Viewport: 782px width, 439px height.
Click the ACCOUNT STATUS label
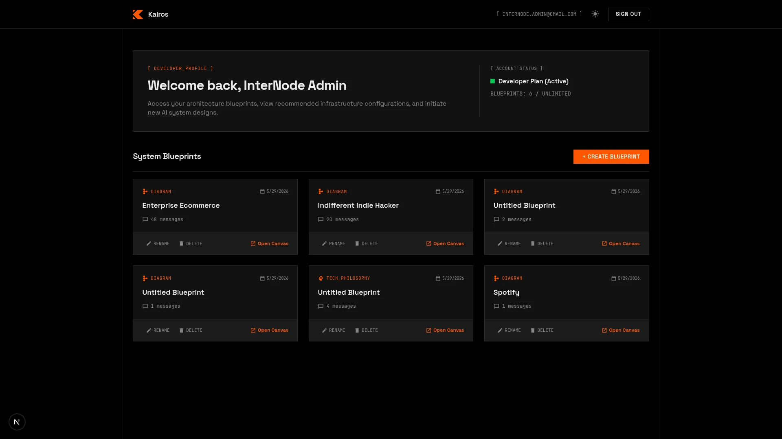(x=516, y=68)
